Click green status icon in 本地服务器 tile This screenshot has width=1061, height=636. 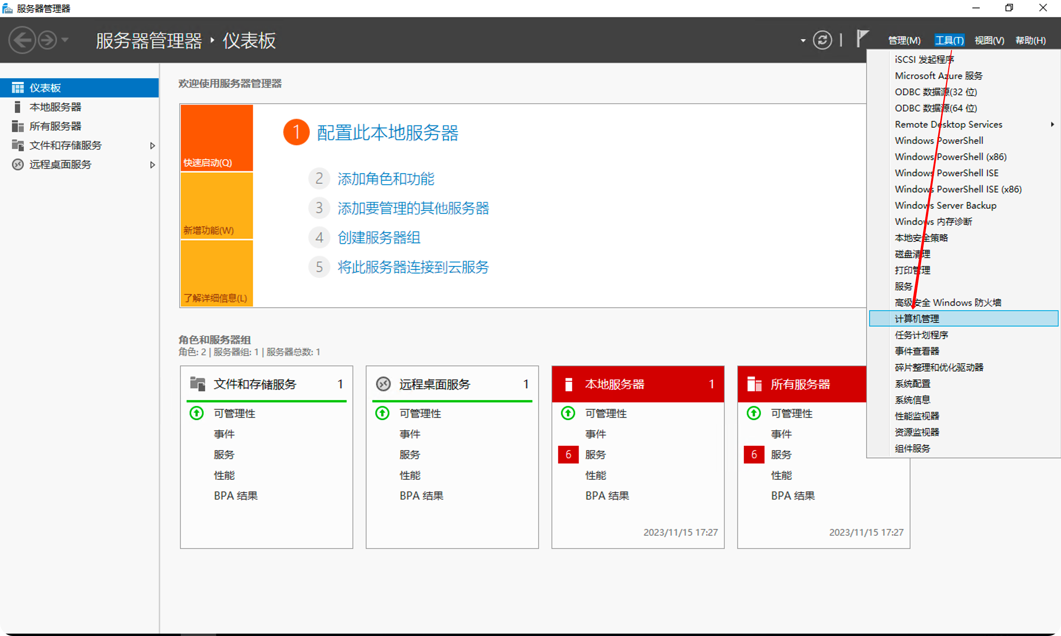pos(568,413)
